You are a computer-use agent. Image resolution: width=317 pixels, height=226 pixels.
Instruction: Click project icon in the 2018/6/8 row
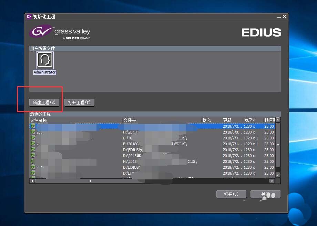coord(33,132)
